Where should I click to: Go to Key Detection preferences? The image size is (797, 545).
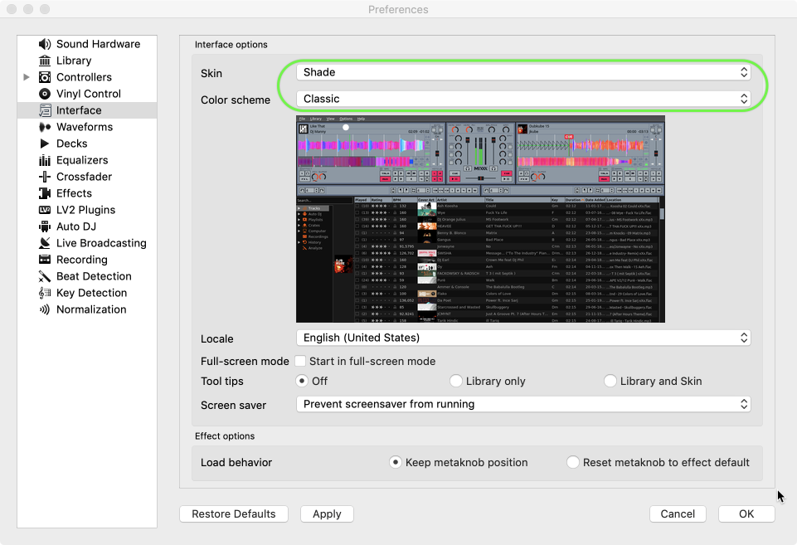pyautogui.click(x=91, y=293)
